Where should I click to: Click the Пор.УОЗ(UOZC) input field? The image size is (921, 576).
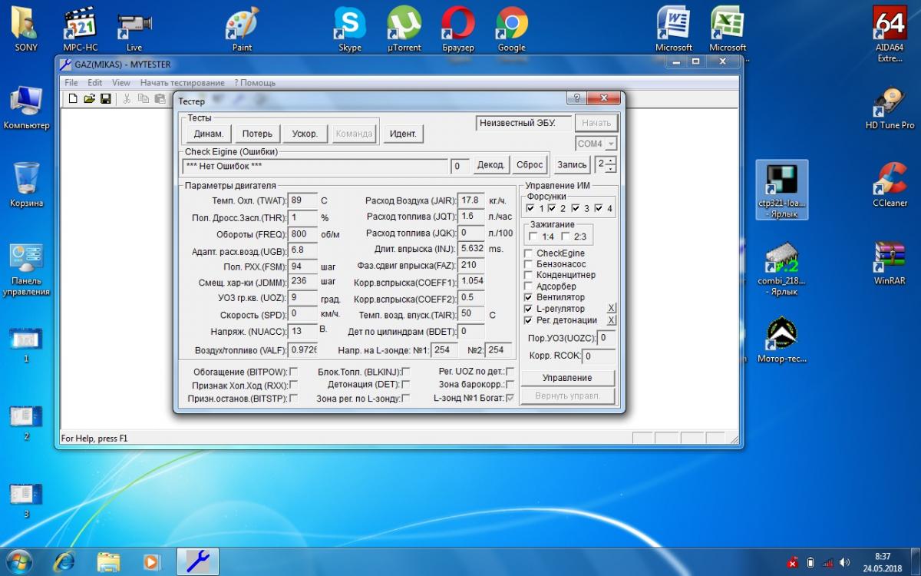point(606,338)
